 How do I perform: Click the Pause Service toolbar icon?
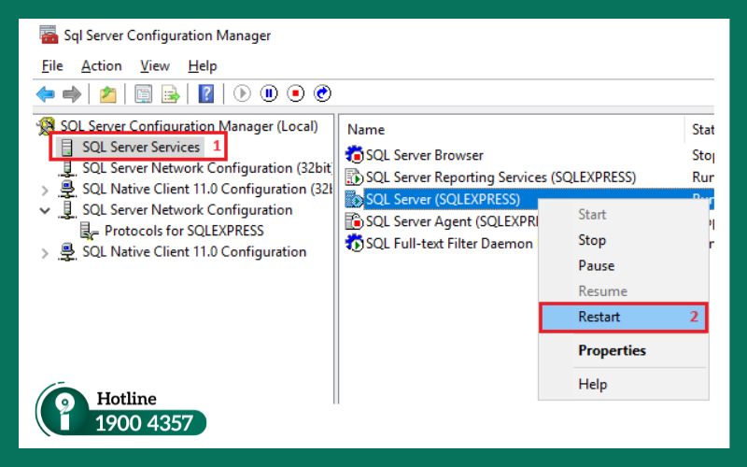269,93
